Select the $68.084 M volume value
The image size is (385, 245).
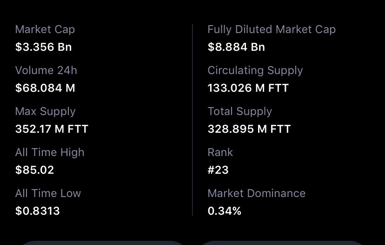click(45, 88)
